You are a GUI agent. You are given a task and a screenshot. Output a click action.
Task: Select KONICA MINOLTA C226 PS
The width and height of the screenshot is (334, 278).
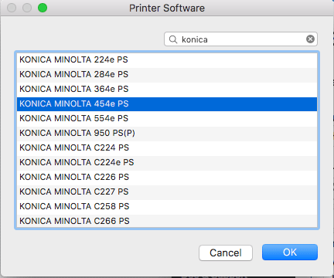[167, 177]
